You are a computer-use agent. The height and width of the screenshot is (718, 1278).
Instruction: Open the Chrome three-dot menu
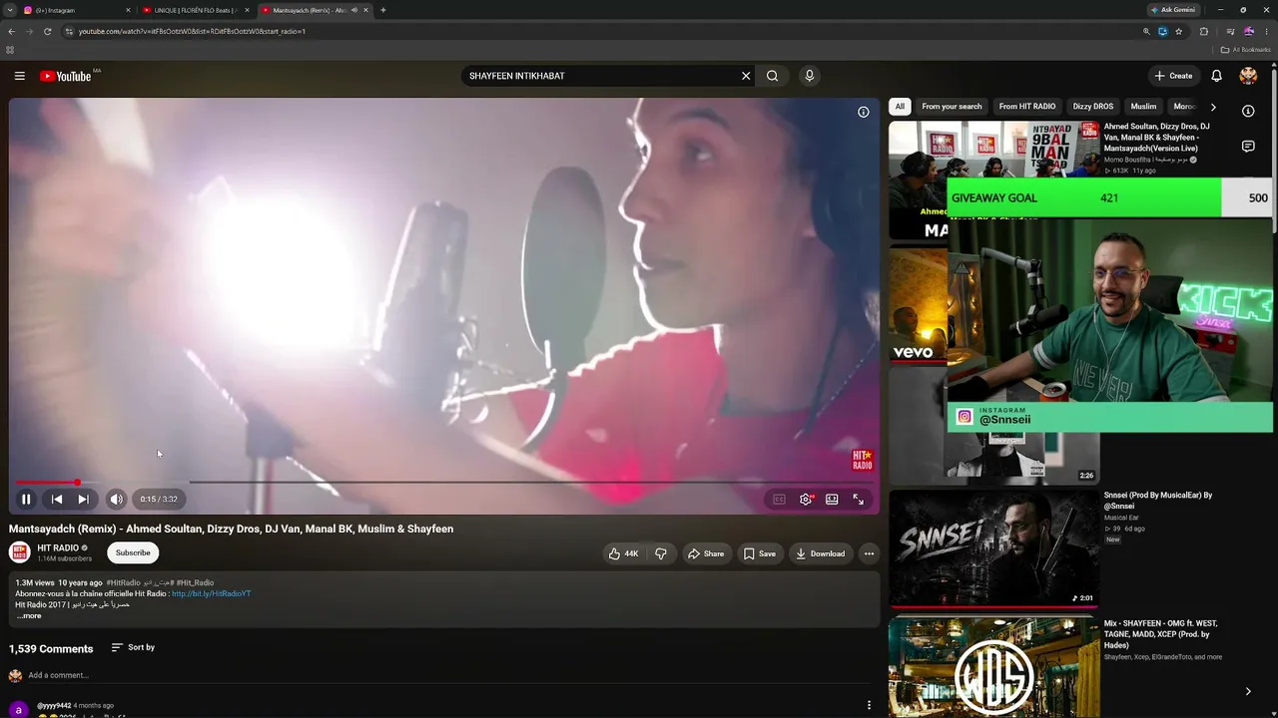click(x=1266, y=31)
